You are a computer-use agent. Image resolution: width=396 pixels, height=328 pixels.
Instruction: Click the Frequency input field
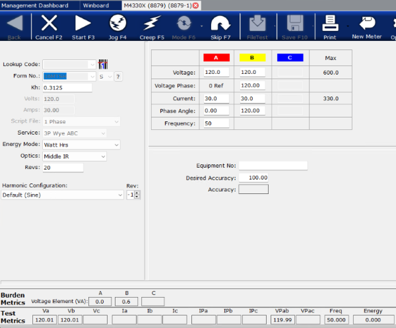(216, 123)
